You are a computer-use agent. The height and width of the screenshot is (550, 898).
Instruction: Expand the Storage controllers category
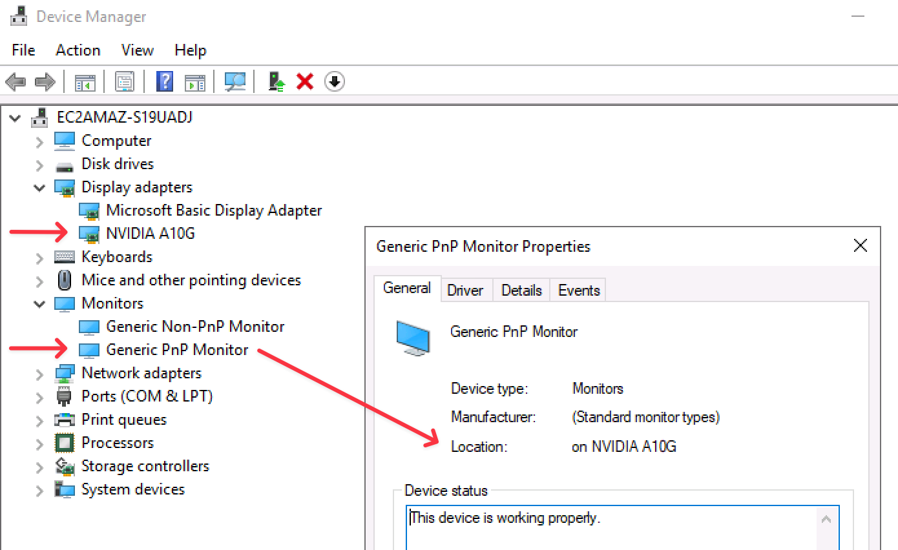pos(40,467)
